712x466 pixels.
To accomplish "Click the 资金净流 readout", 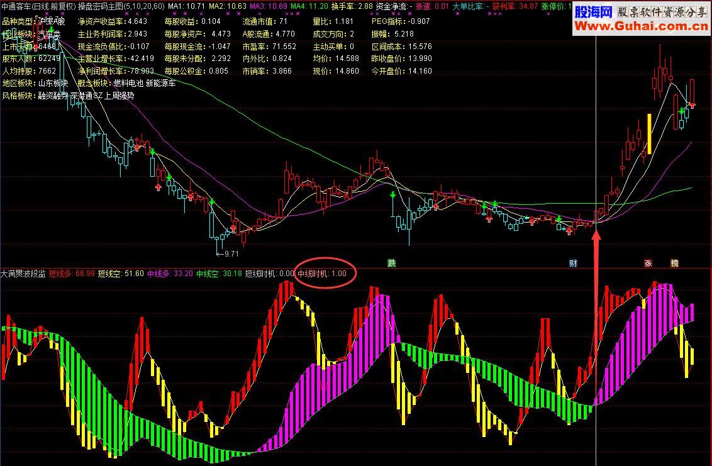I will coord(394,6).
